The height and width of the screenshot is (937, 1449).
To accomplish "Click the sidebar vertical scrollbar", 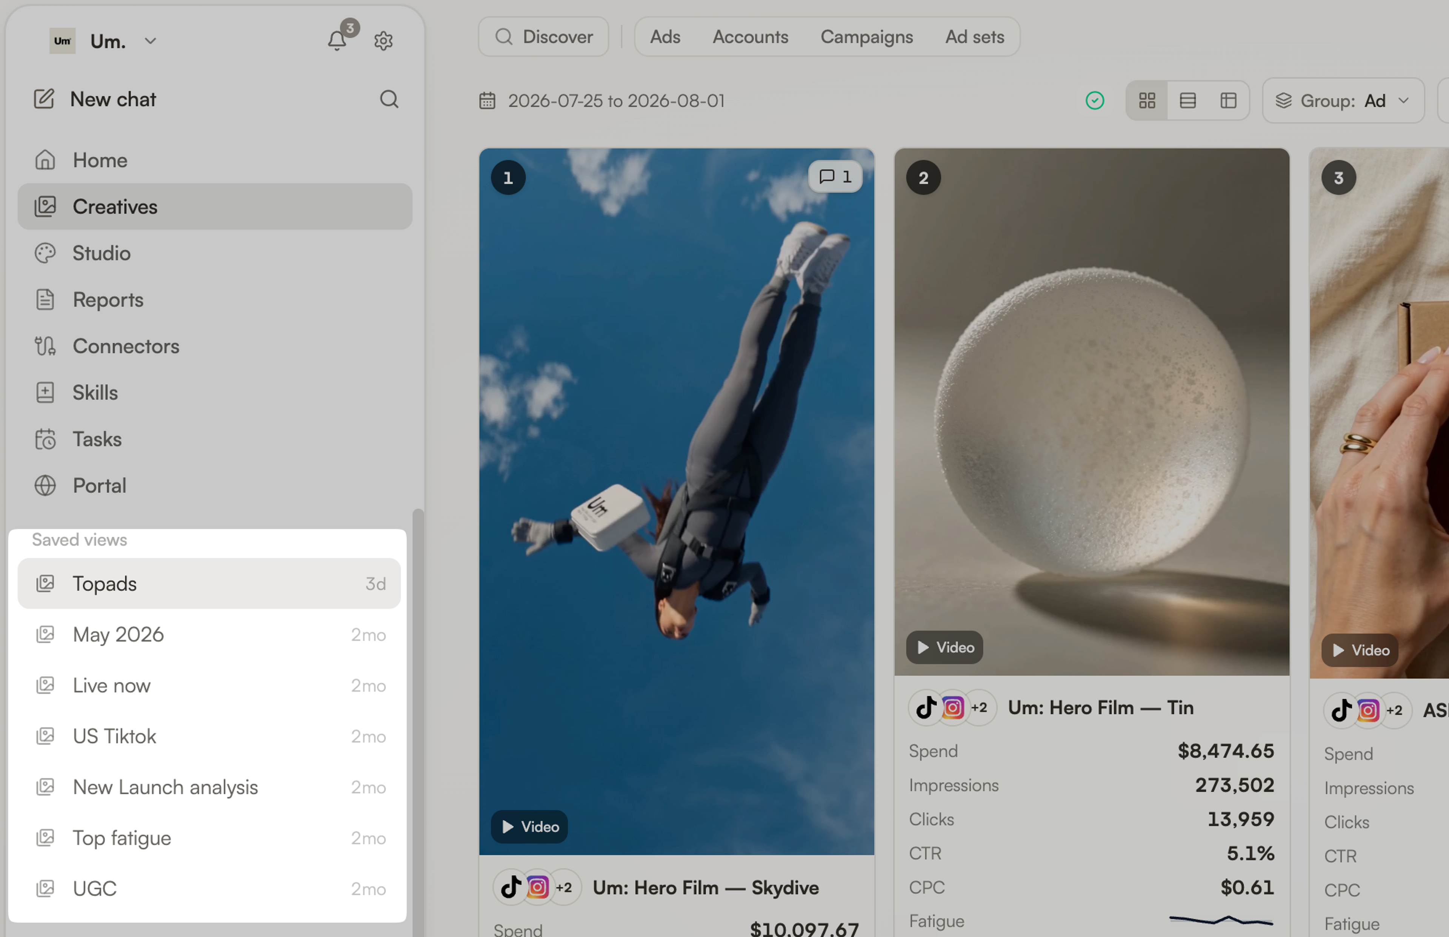I will click(418, 721).
